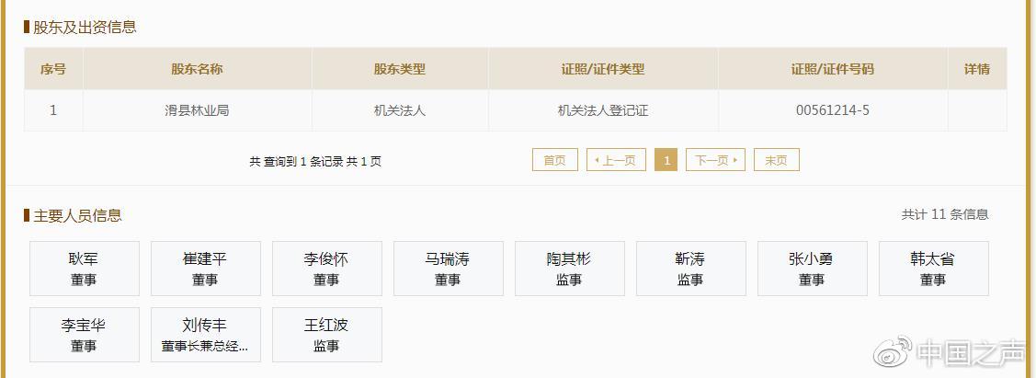Go to next page with 下一页
Screen dimensions: 1036x378
click(x=715, y=160)
